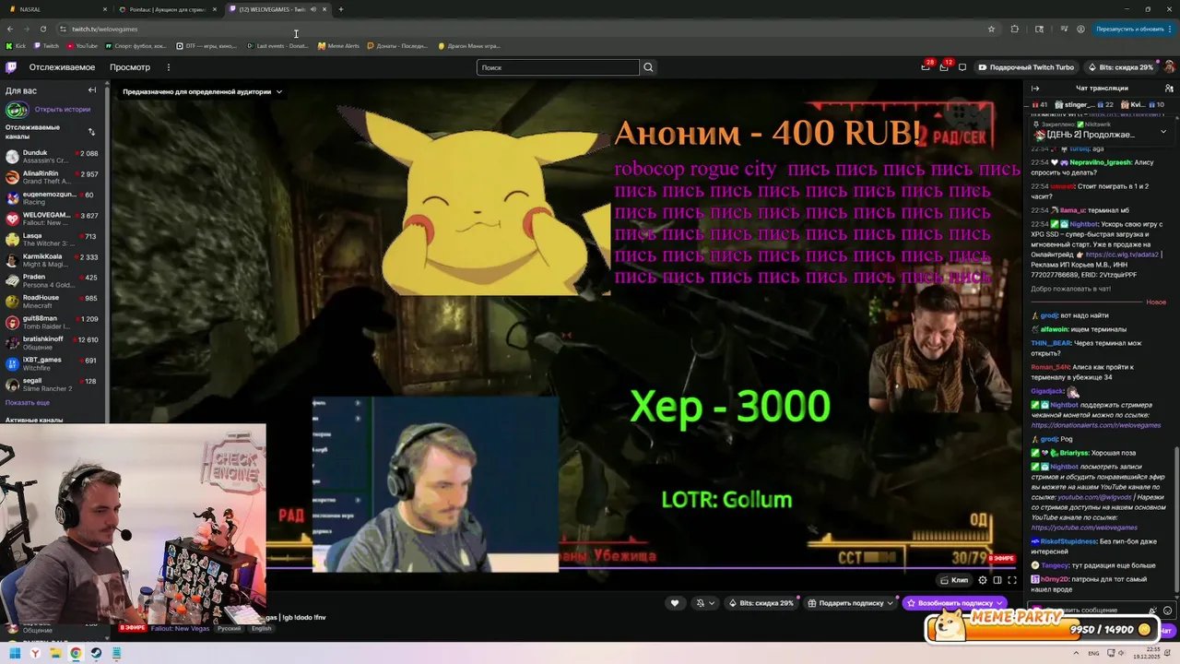Open Chrome media controls icon
This screenshot has height=664, width=1180.
[1064, 29]
